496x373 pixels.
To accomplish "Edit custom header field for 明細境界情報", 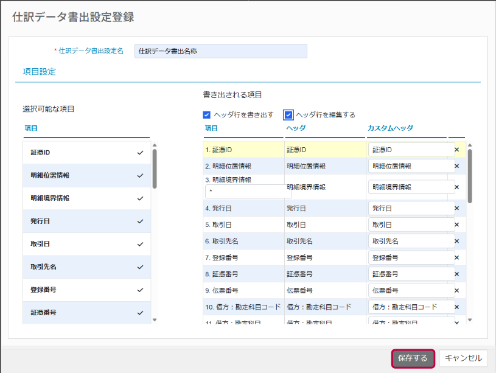I will tap(411, 187).
